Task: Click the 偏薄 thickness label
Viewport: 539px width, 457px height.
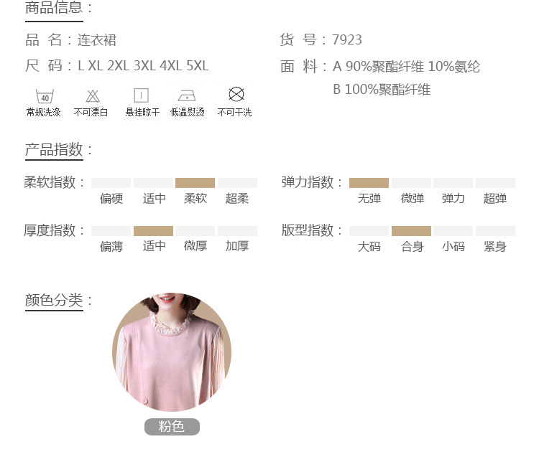Action: pyautogui.click(x=111, y=247)
